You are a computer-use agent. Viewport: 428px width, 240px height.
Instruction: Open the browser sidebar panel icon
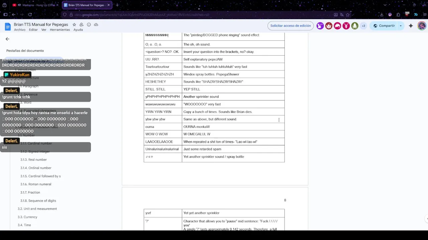click(x=5, y=15)
